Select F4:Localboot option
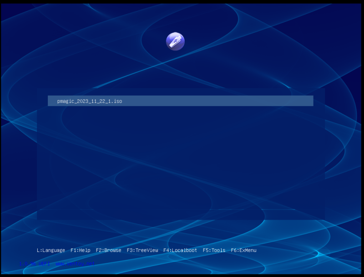 pos(180,250)
